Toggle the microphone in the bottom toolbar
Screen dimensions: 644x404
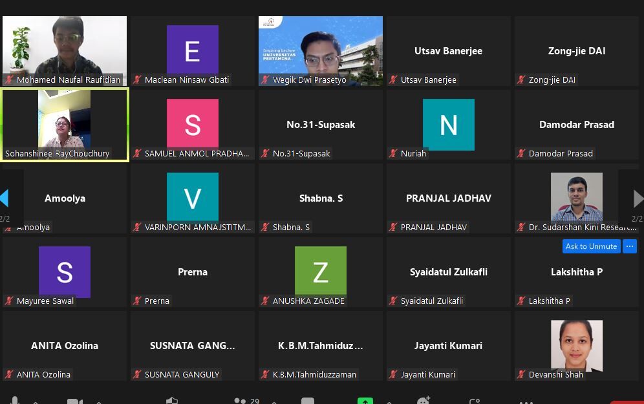pos(14,401)
